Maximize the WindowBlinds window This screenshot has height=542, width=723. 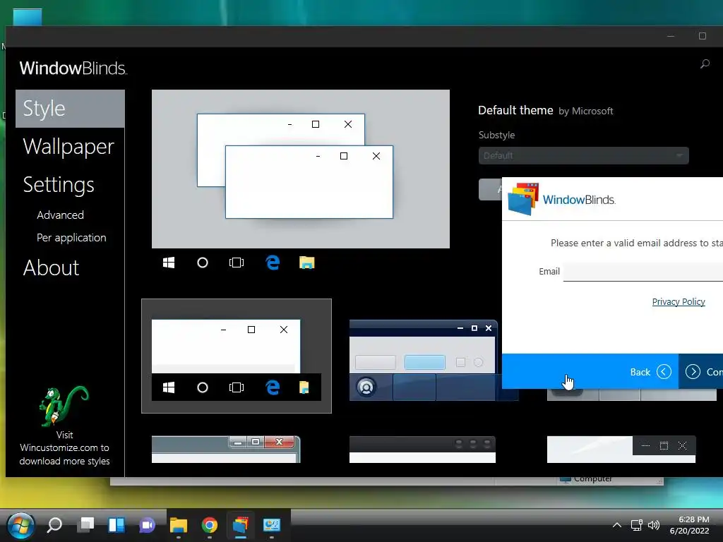703,36
